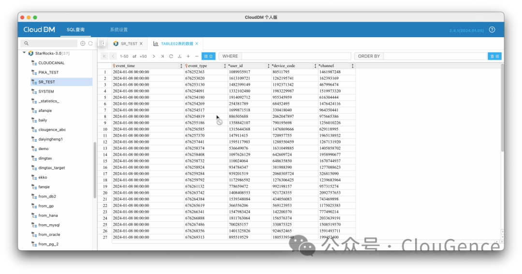Select _statistics_ database in tree
Screen dimensions: 522x274
coord(49,101)
